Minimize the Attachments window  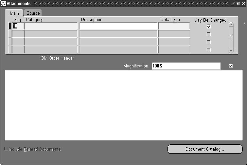(x=233, y=4)
